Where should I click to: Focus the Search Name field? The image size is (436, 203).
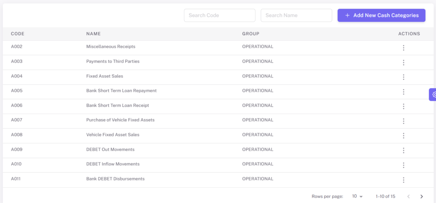pyautogui.click(x=296, y=15)
